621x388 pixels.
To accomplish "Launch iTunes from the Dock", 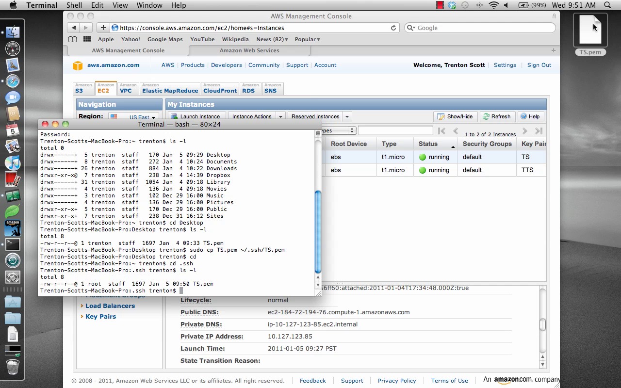I will tap(13, 163).
